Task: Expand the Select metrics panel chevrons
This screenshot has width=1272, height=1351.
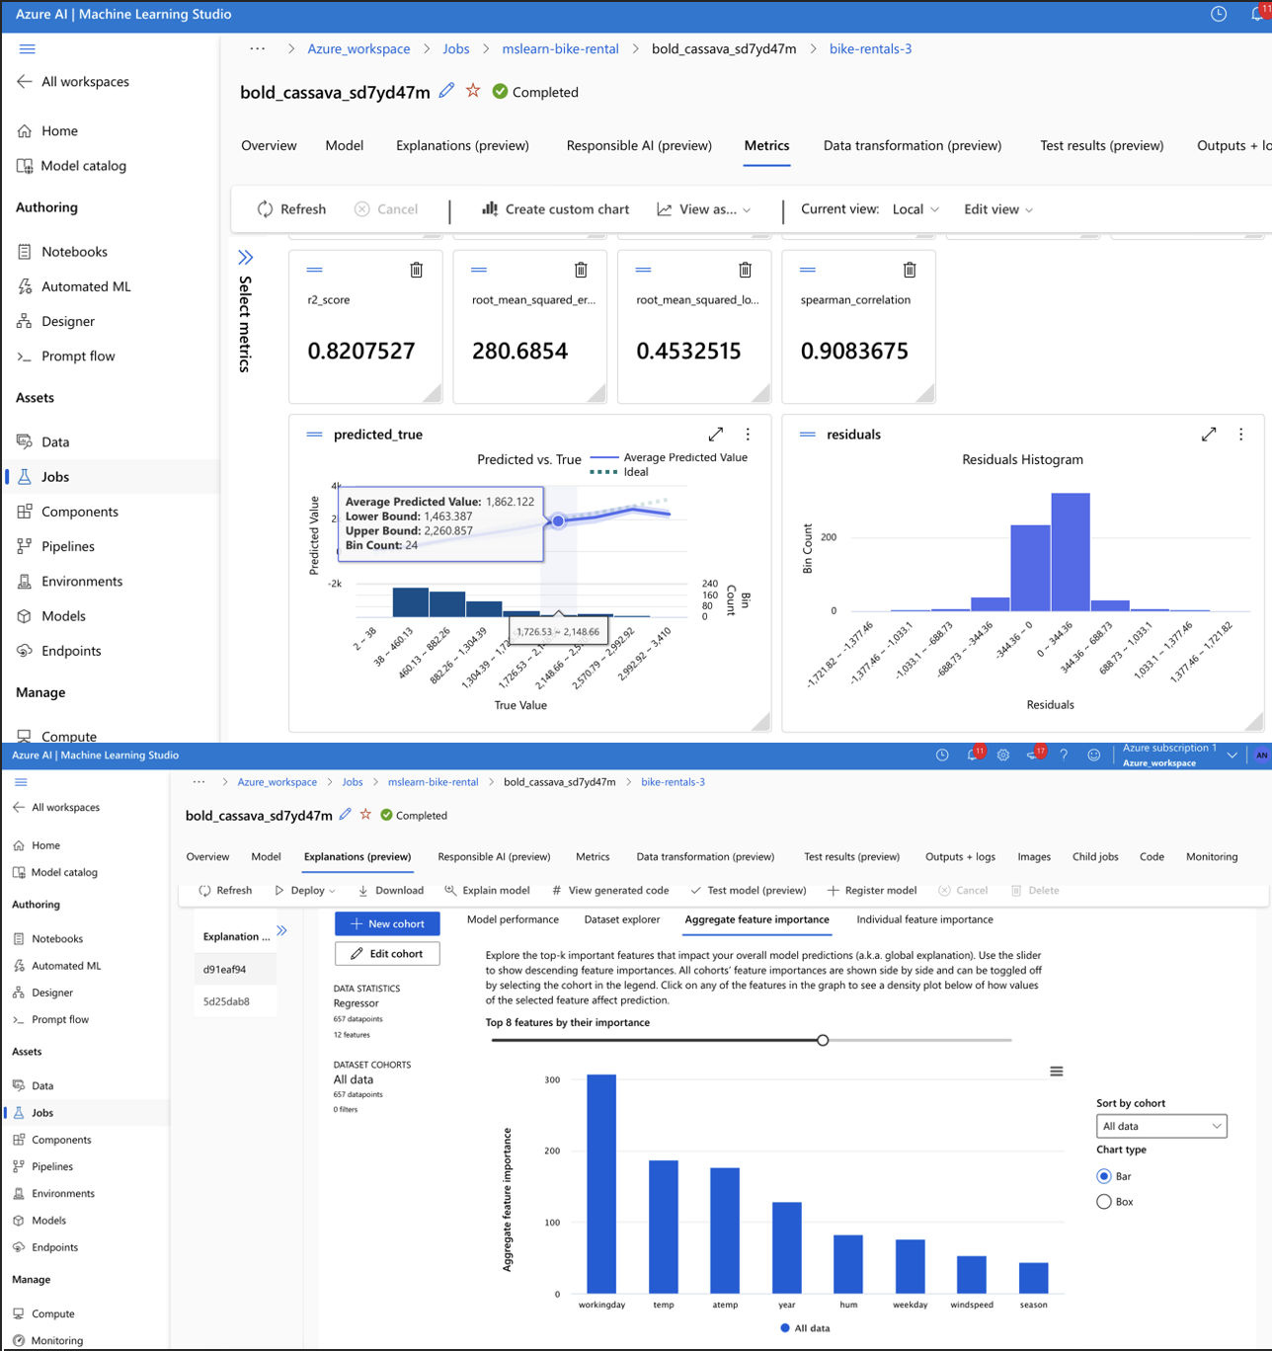Action: pos(245,258)
